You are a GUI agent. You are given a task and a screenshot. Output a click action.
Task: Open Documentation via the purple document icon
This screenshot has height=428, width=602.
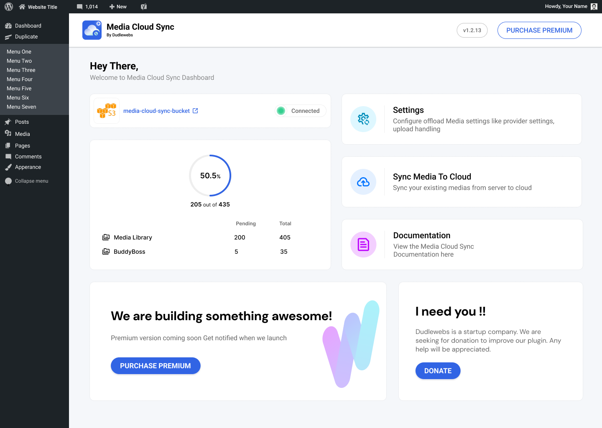tap(363, 245)
